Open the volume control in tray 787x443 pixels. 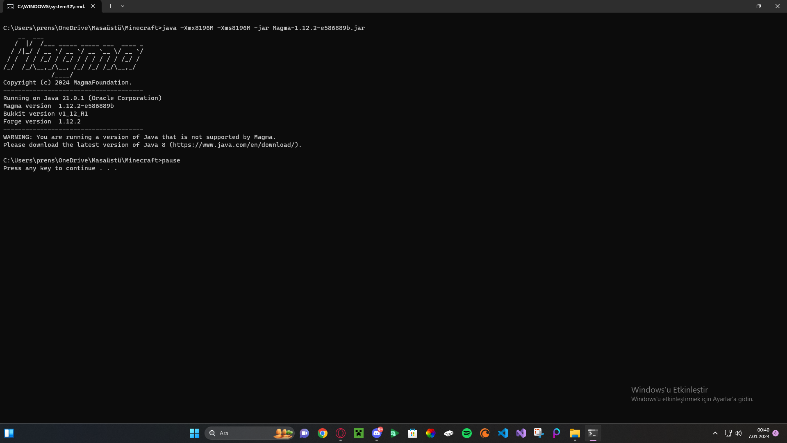[738, 433]
